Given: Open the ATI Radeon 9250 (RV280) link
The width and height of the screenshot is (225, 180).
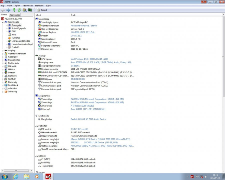Looking at the screenshot, I should click(82, 106).
